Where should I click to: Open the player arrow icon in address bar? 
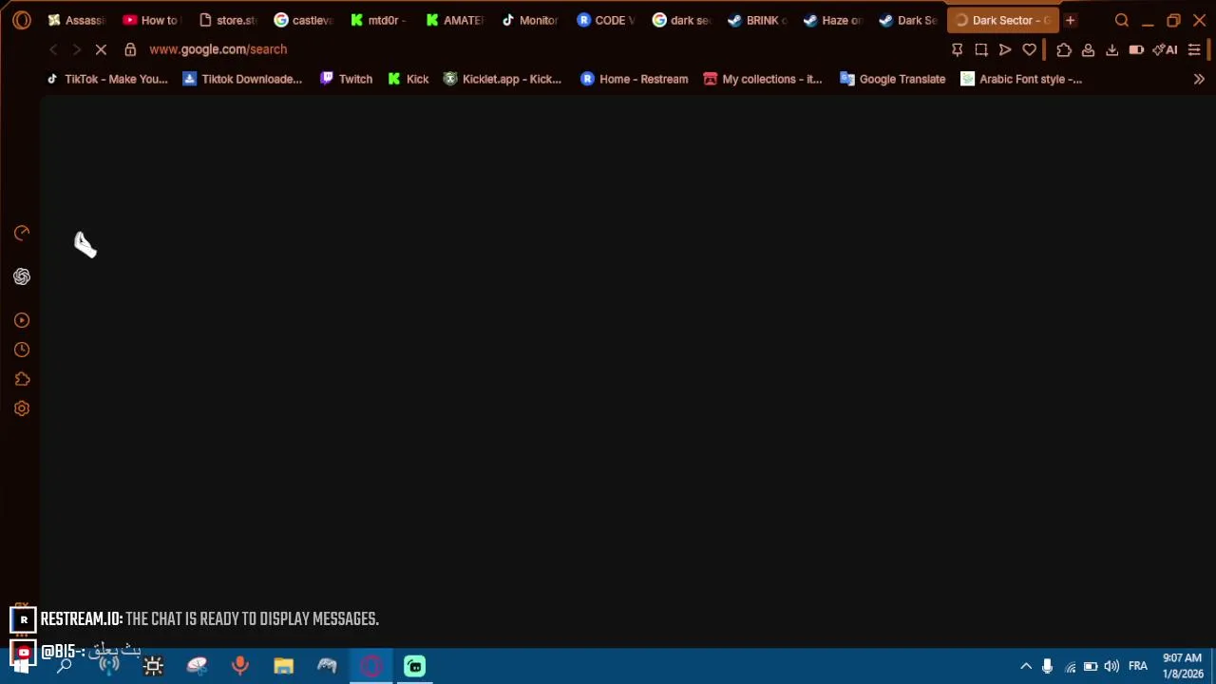1005,49
